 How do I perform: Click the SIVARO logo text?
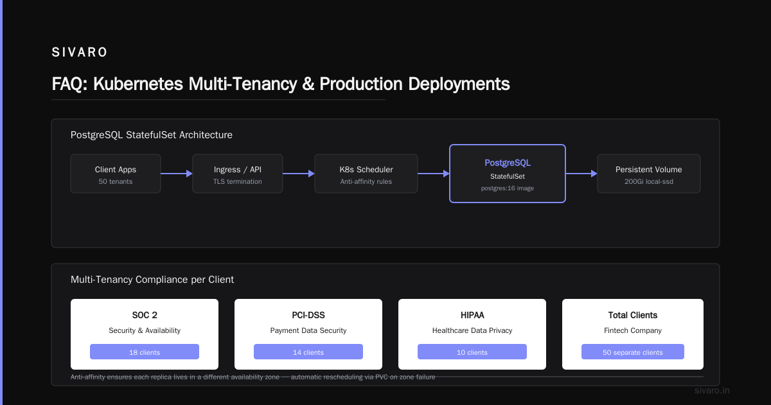(x=80, y=52)
